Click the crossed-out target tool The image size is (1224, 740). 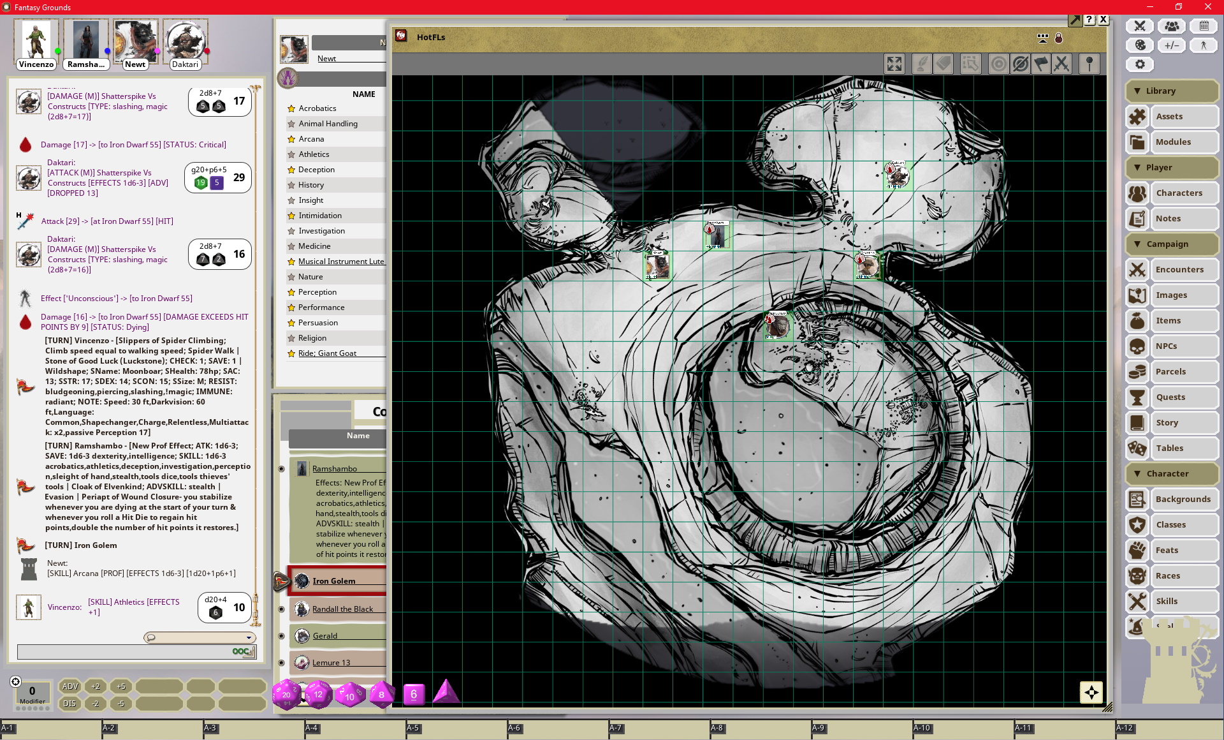click(x=1020, y=64)
